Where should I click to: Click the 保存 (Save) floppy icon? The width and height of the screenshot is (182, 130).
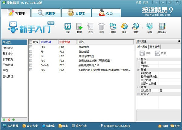[145, 53]
